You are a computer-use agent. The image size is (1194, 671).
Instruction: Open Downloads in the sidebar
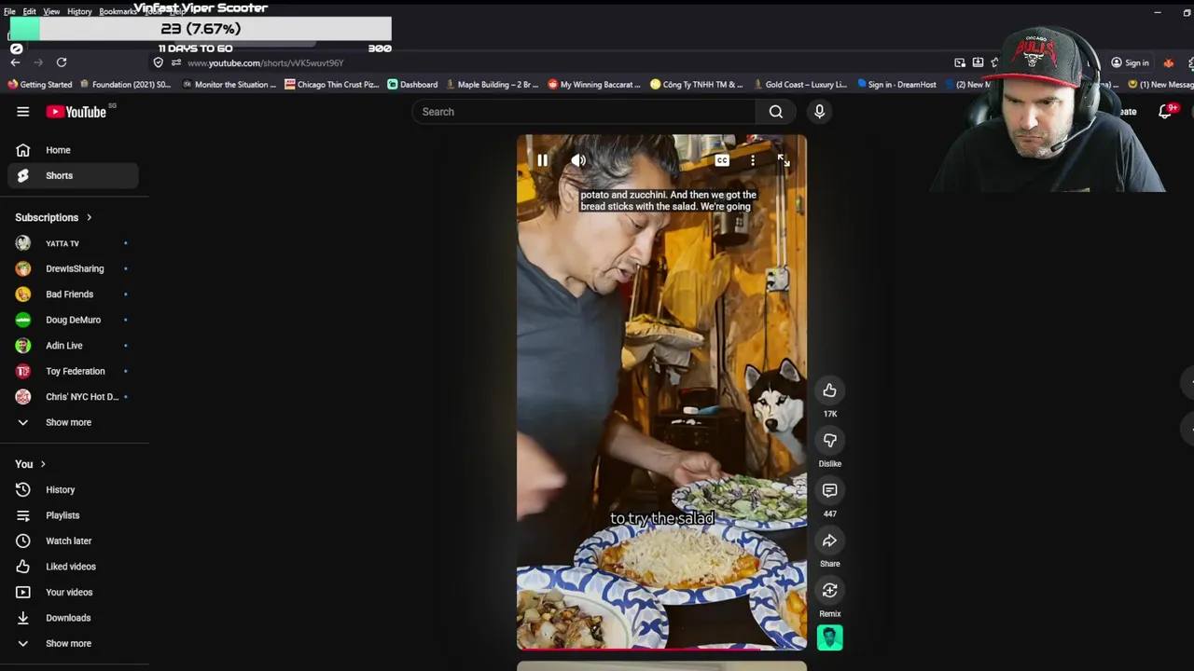point(73,618)
